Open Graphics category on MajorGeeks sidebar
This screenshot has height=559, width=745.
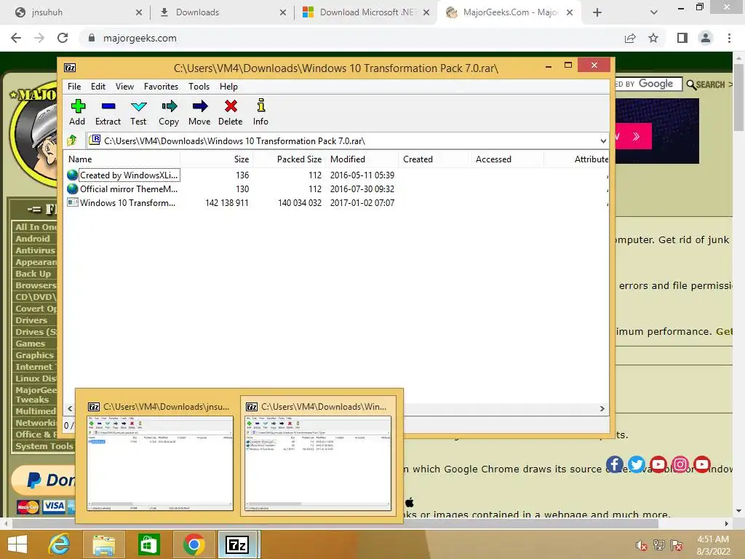[x=34, y=355]
